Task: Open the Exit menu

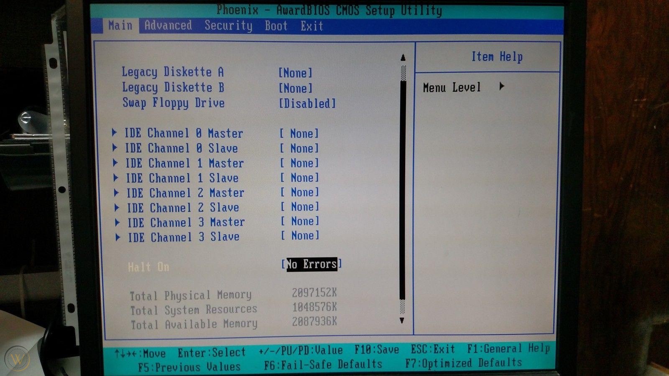Action: pos(311,26)
